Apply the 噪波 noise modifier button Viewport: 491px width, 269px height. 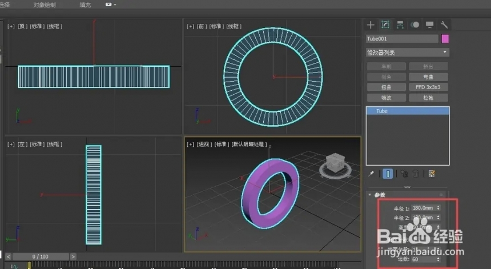point(387,98)
